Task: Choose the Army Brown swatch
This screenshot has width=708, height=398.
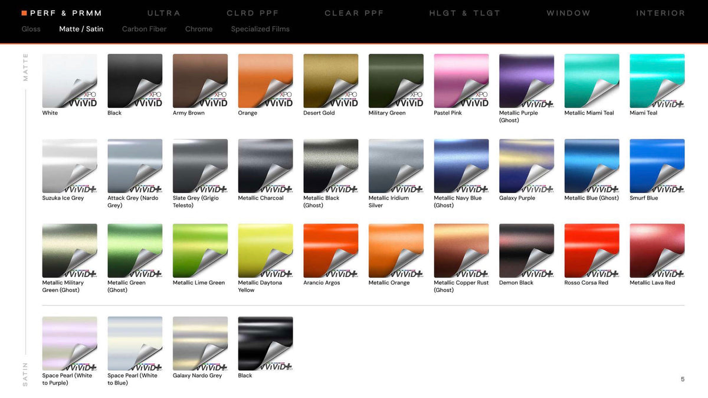Action: point(200,81)
